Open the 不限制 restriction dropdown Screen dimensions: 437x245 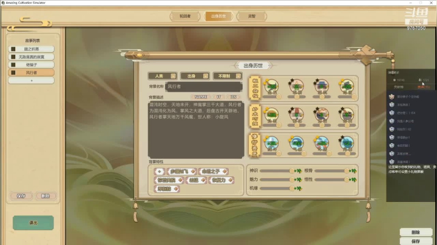(x=228, y=76)
